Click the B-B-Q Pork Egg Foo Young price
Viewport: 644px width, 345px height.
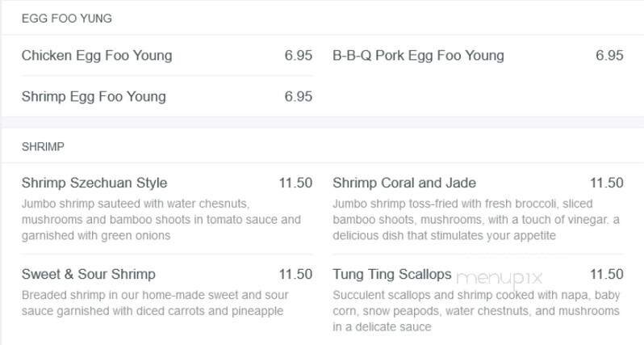coord(609,56)
